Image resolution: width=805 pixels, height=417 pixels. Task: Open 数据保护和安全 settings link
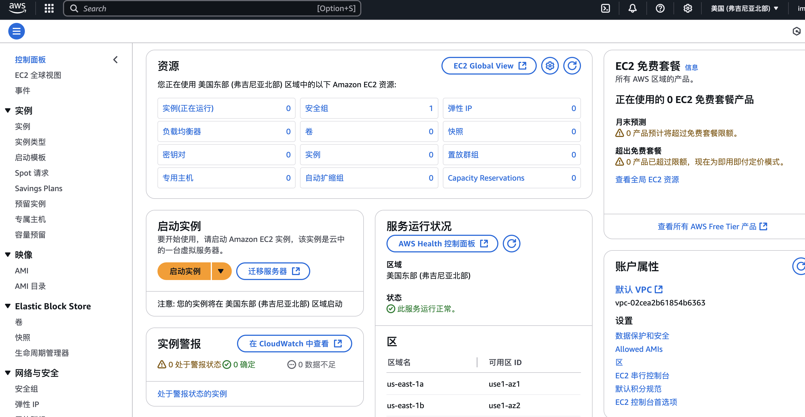[x=642, y=336]
